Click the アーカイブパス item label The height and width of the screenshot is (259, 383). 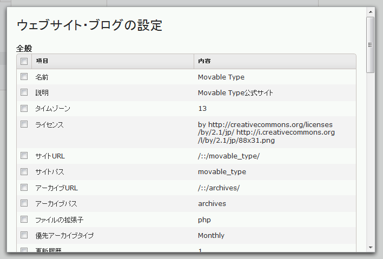[56, 204]
